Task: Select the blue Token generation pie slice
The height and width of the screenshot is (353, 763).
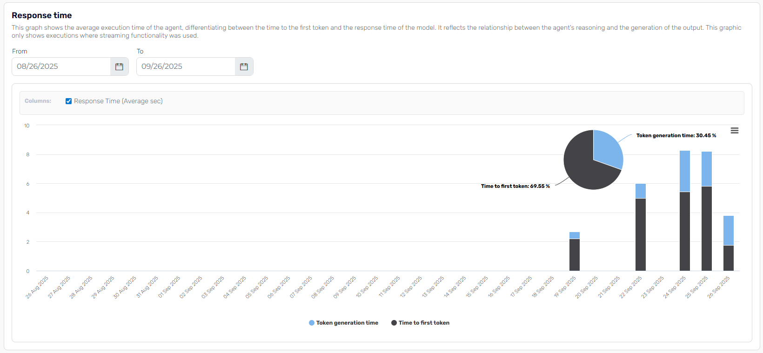Action: [x=606, y=148]
